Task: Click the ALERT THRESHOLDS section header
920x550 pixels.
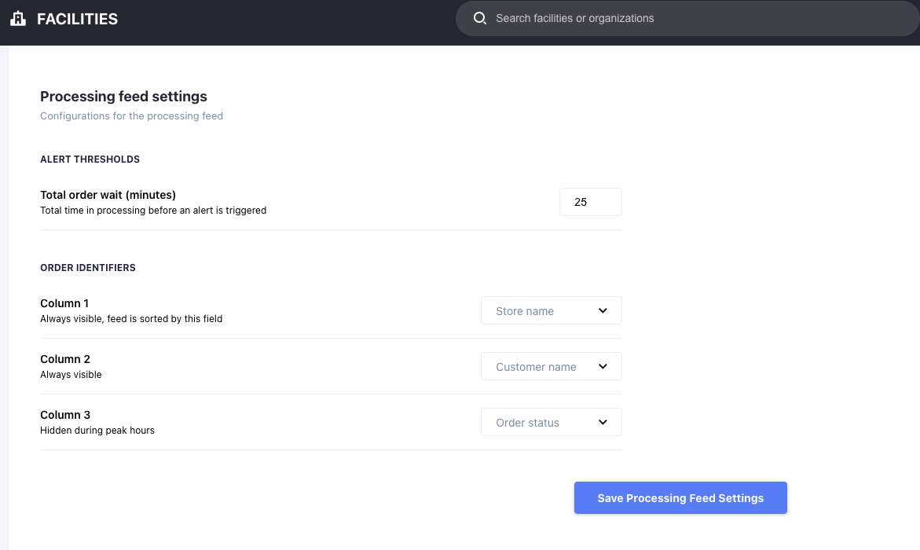Action: click(90, 159)
